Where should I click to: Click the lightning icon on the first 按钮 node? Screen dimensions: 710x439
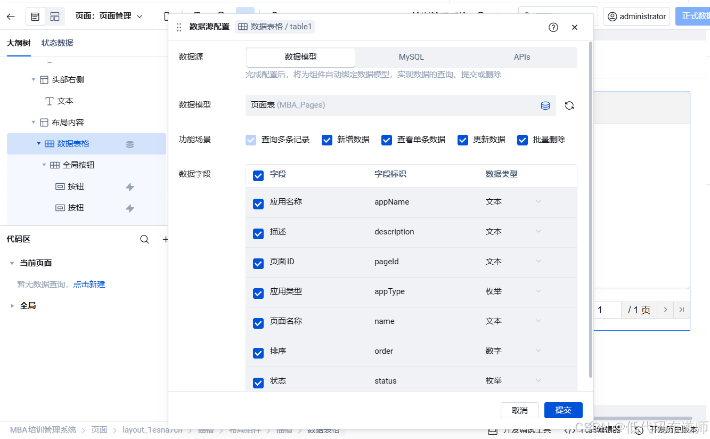129,186
